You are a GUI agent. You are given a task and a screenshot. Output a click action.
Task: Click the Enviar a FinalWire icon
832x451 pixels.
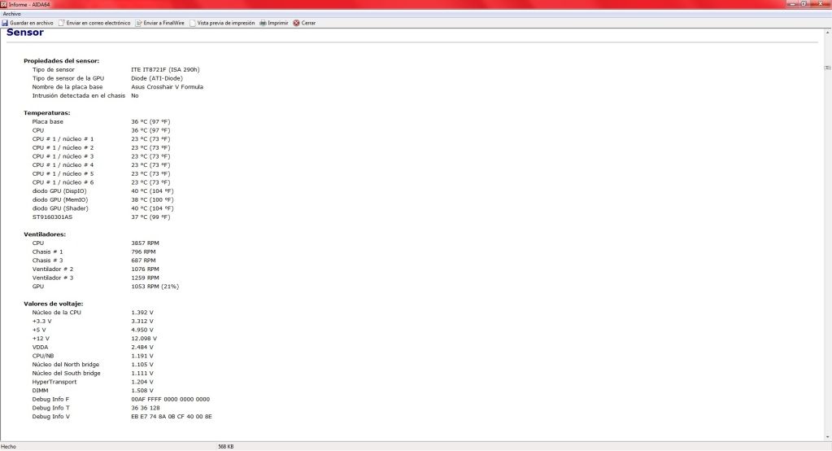pyautogui.click(x=138, y=23)
